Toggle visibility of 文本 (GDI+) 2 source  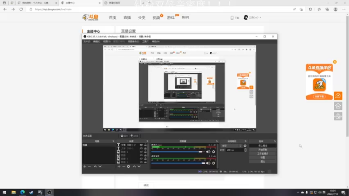point(141,145)
